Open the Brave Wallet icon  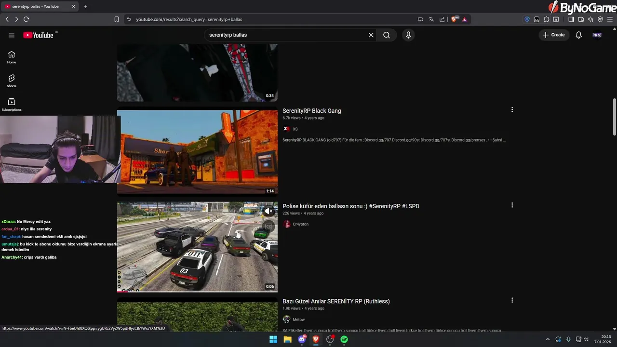(x=581, y=19)
